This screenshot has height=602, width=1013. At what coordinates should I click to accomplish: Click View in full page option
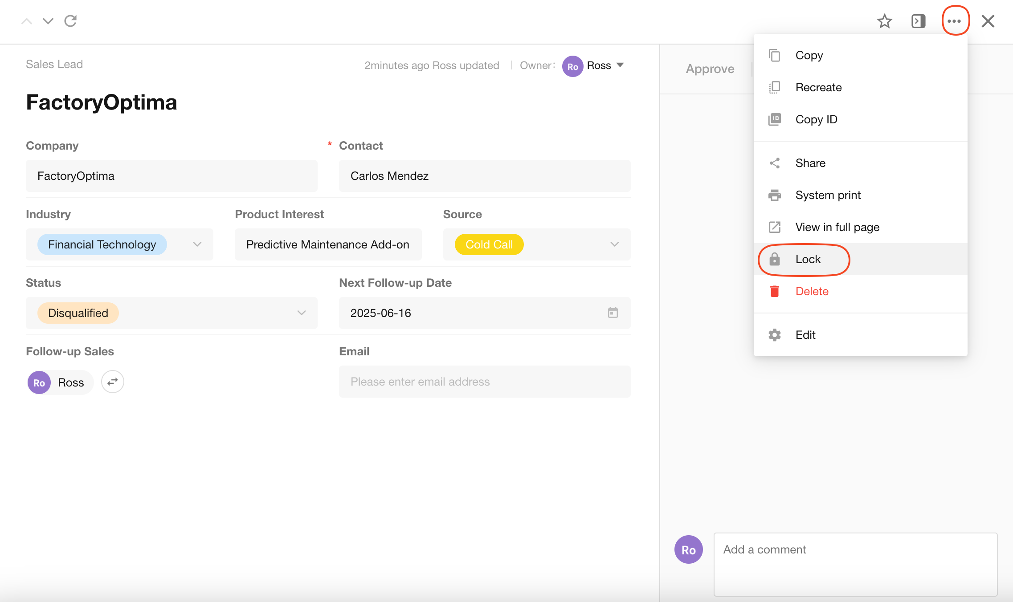837,227
